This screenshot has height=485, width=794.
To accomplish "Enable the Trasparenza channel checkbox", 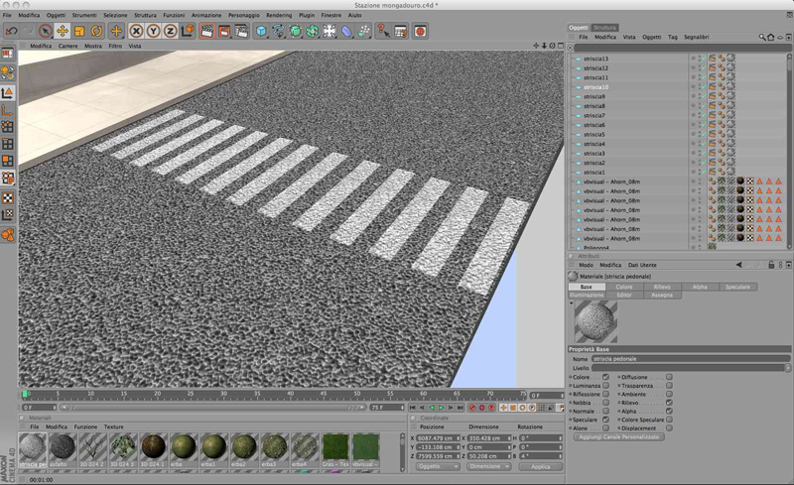I will 669,386.
